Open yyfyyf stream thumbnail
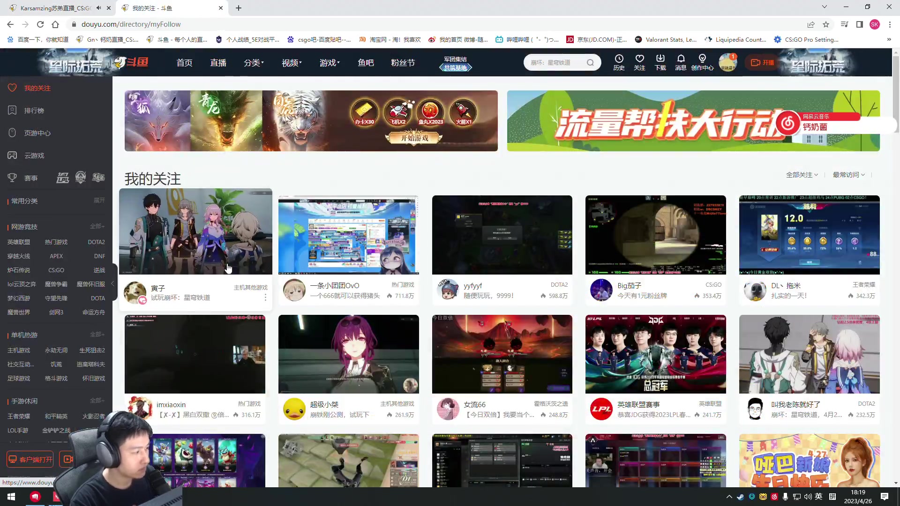 pyautogui.click(x=502, y=235)
